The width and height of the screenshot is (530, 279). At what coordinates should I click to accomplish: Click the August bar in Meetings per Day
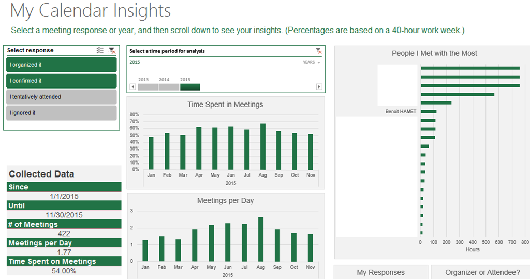pyautogui.click(x=261, y=239)
